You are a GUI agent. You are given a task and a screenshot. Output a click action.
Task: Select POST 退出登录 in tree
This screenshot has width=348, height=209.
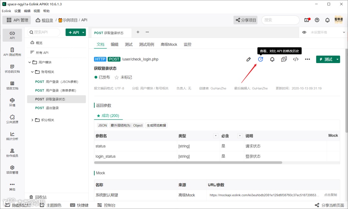pyautogui.click(x=57, y=108)
